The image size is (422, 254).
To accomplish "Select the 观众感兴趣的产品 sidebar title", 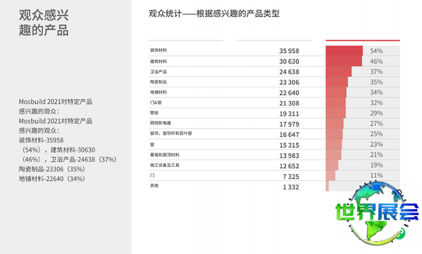I will [43, 22].
